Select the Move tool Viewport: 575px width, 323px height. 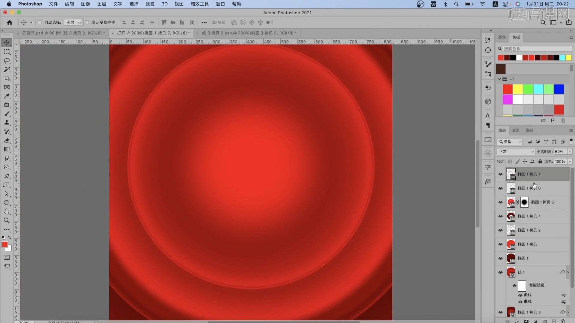7,43
